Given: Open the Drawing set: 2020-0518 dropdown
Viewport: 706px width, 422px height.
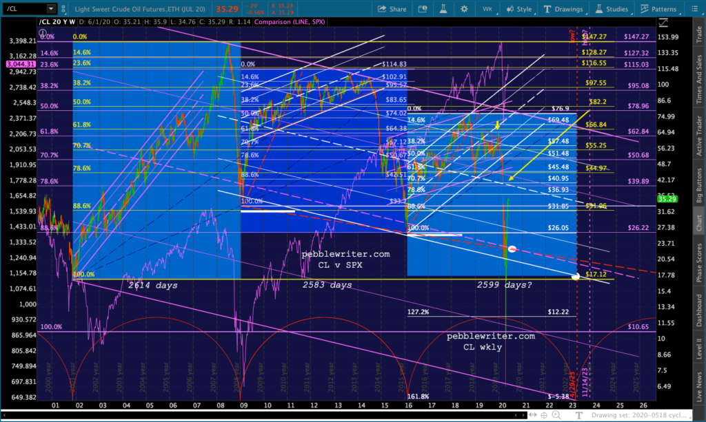Looking at the screenshot, I should (x=641, y=415).
